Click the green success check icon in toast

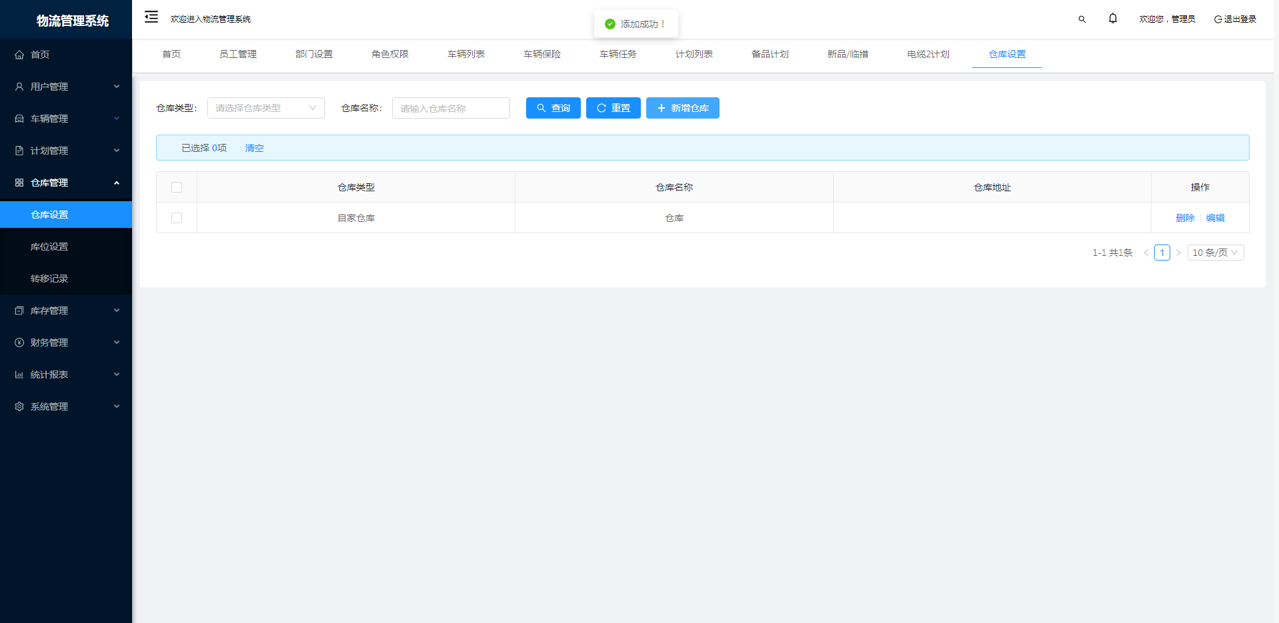(x=609, y=24)
